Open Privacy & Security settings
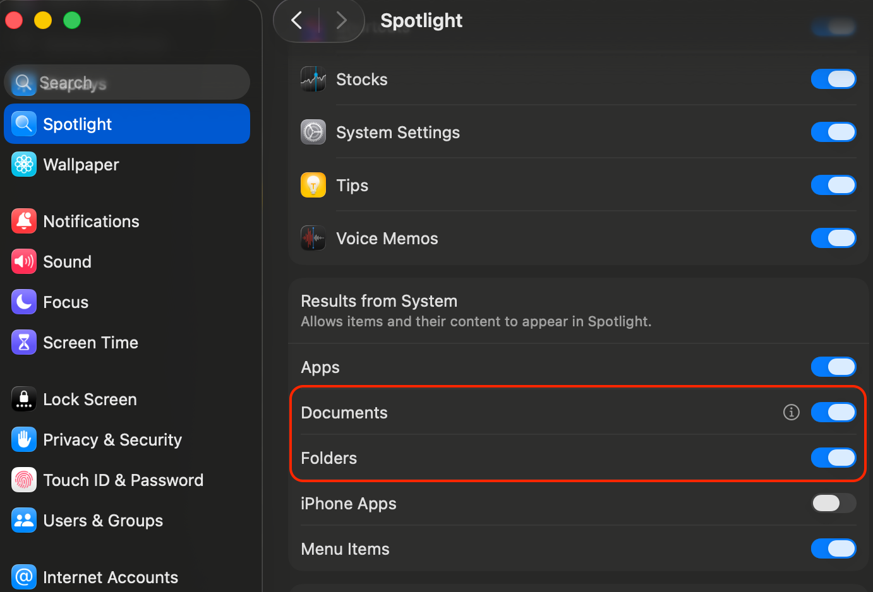873x592 pixels. (x=112, y=440)
